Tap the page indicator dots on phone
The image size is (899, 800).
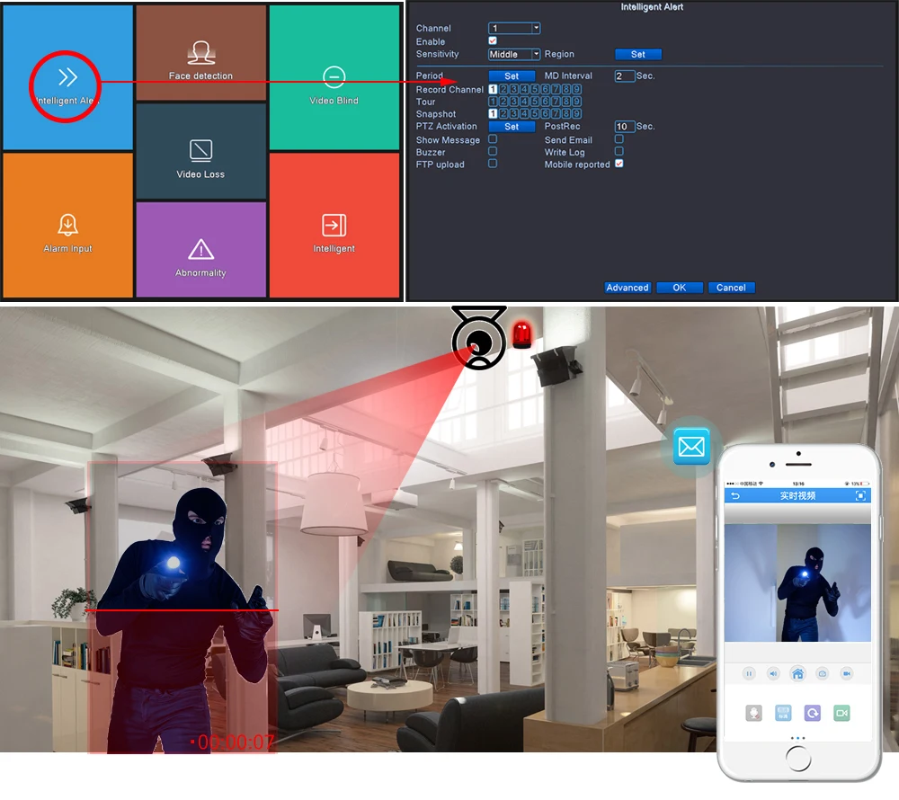tap(797, 738)
